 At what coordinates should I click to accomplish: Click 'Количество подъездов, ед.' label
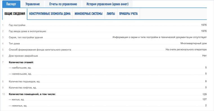[x=24, y=82]
